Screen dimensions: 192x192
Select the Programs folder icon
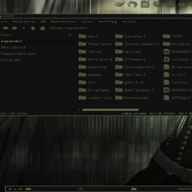pyautogui.click(x=82, y=90)
